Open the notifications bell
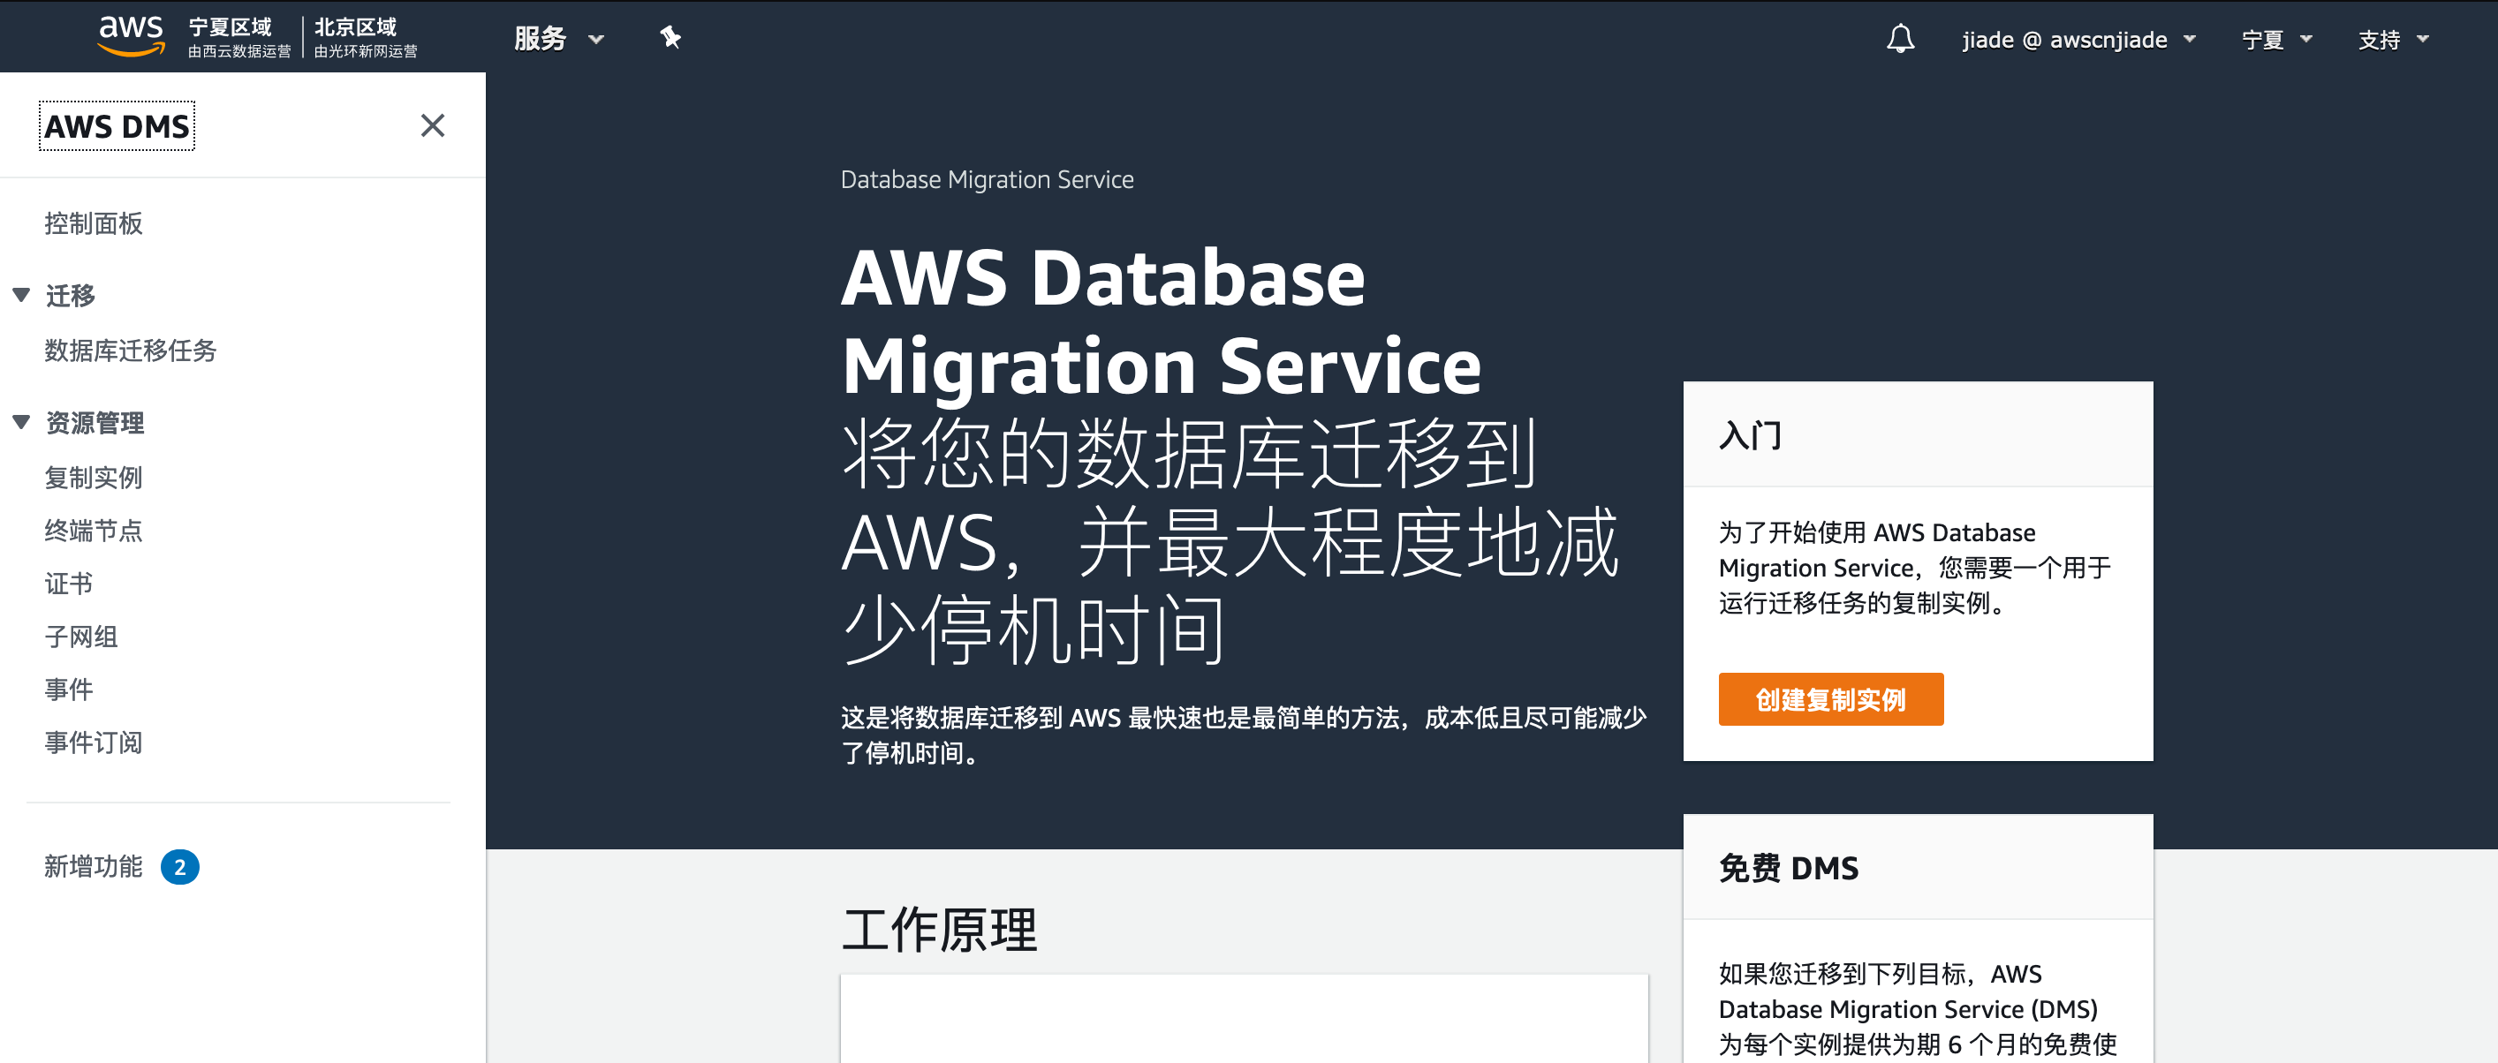Image resolution: width=2498 pixels, height=1063 pixels. pyautogui.click(x=1901, y=38)
